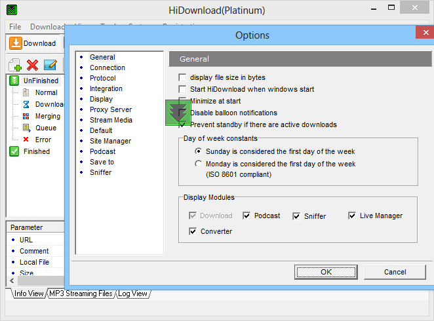Screen dimensions: 434x321
Task: Open the Protocol options category
Action: [103, 78]
